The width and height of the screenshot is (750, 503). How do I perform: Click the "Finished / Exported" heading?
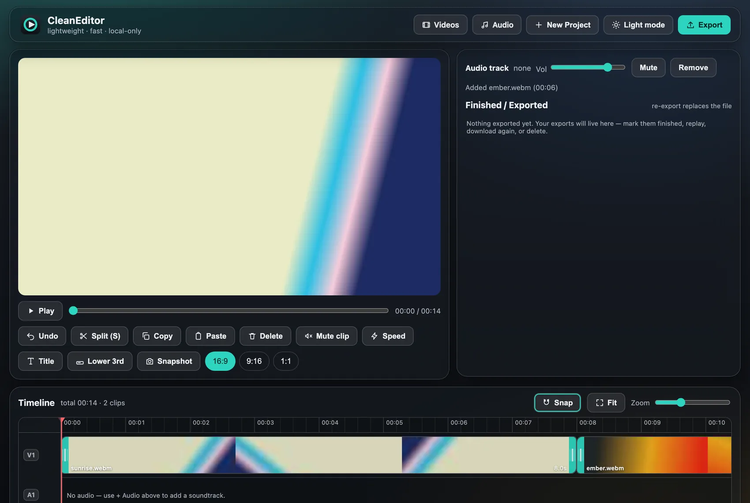(506, 105)
